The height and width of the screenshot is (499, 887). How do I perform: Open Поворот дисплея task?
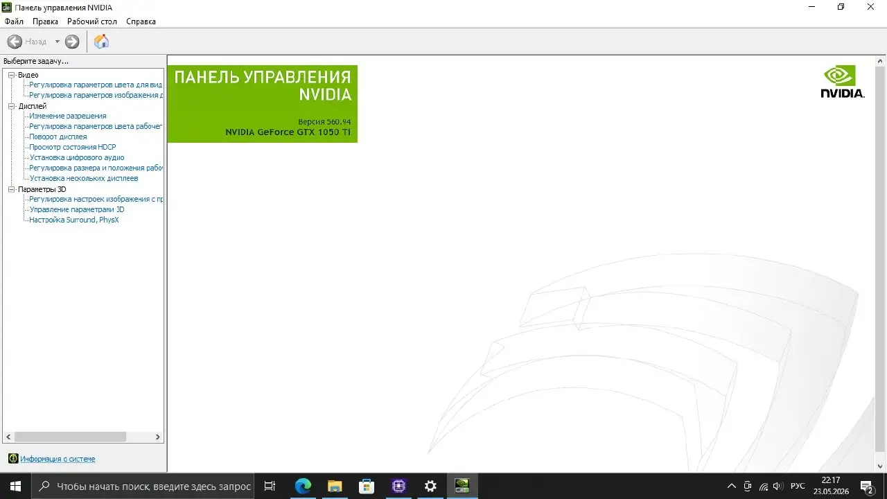(x=58, y=137)
